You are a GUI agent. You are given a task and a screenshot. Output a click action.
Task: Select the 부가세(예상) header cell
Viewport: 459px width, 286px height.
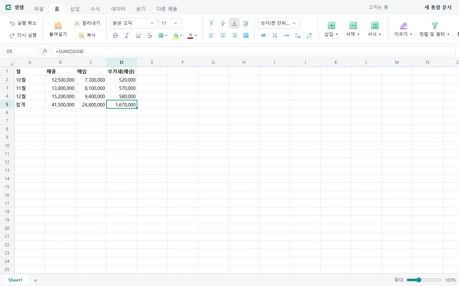click(x=122, y=71)
